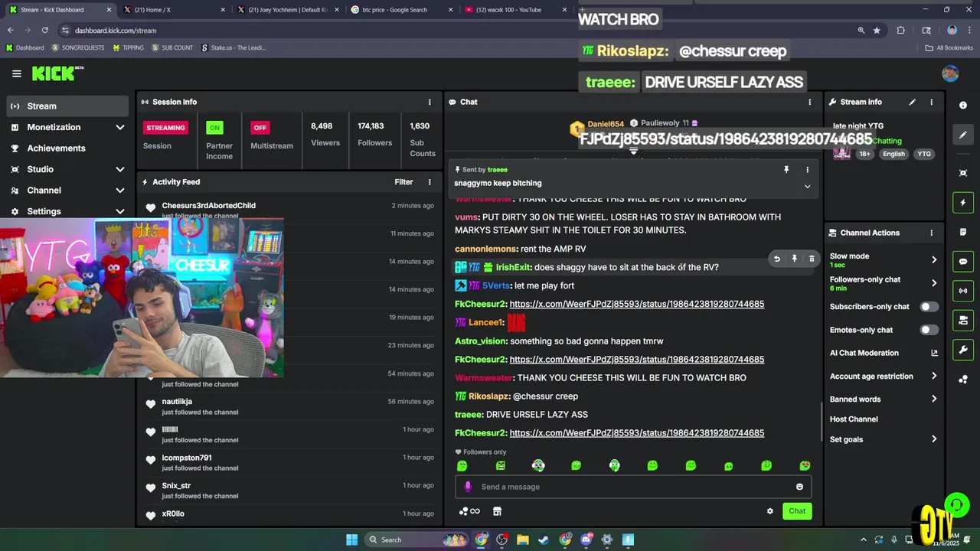Reload the browser page
980x551 pixels.
(x=45, y=31)
